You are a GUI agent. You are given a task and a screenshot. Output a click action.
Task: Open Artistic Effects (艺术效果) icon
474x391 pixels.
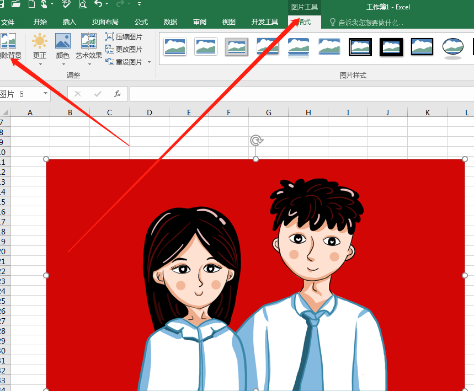[x=89, y=41]
